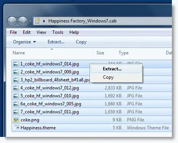Click the image icon of 2_coke_hf_windows7_009.jpg
The height and width of the screenshot is (143, 178).
tap(16, 72)
